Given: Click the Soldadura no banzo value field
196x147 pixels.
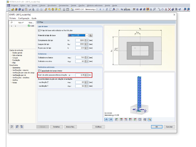Looking at the screenshot, I should pyautogui.click(x=80, y=58).
